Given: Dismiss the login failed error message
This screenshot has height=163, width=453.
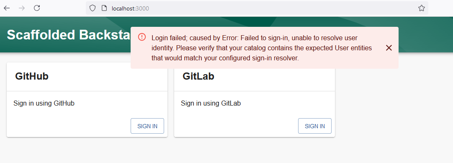Looking at the screenshot, I should [389, 48].
